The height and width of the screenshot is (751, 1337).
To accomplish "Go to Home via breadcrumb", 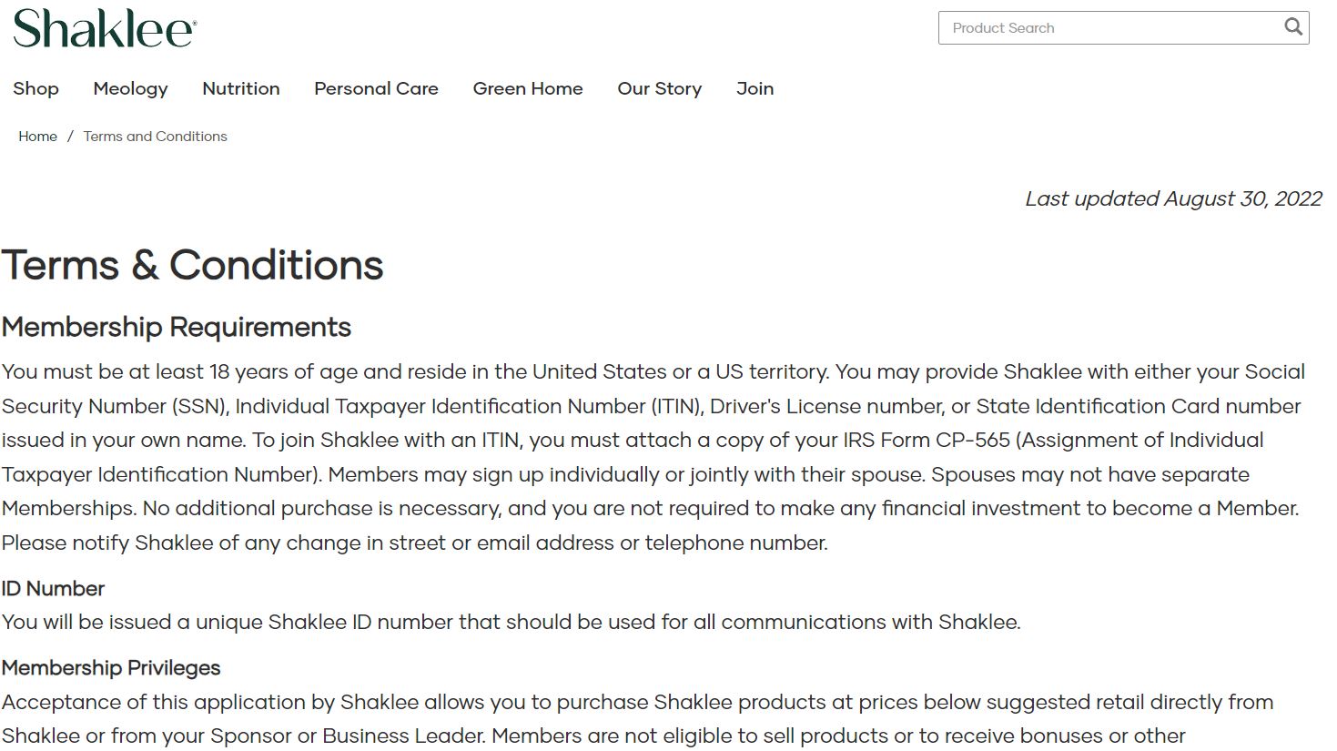I will click(37, 137).
